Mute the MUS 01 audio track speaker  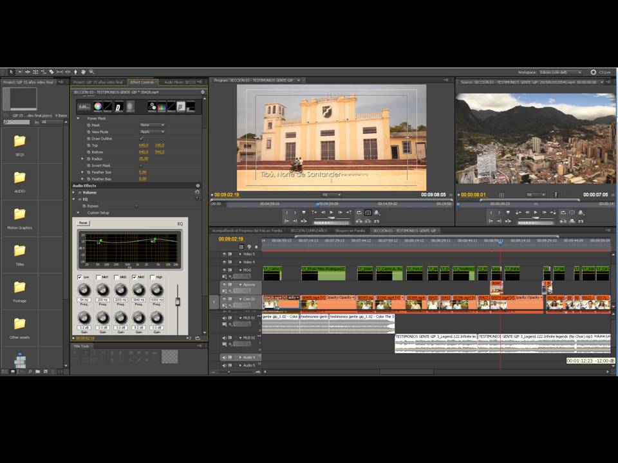point(225,318)
